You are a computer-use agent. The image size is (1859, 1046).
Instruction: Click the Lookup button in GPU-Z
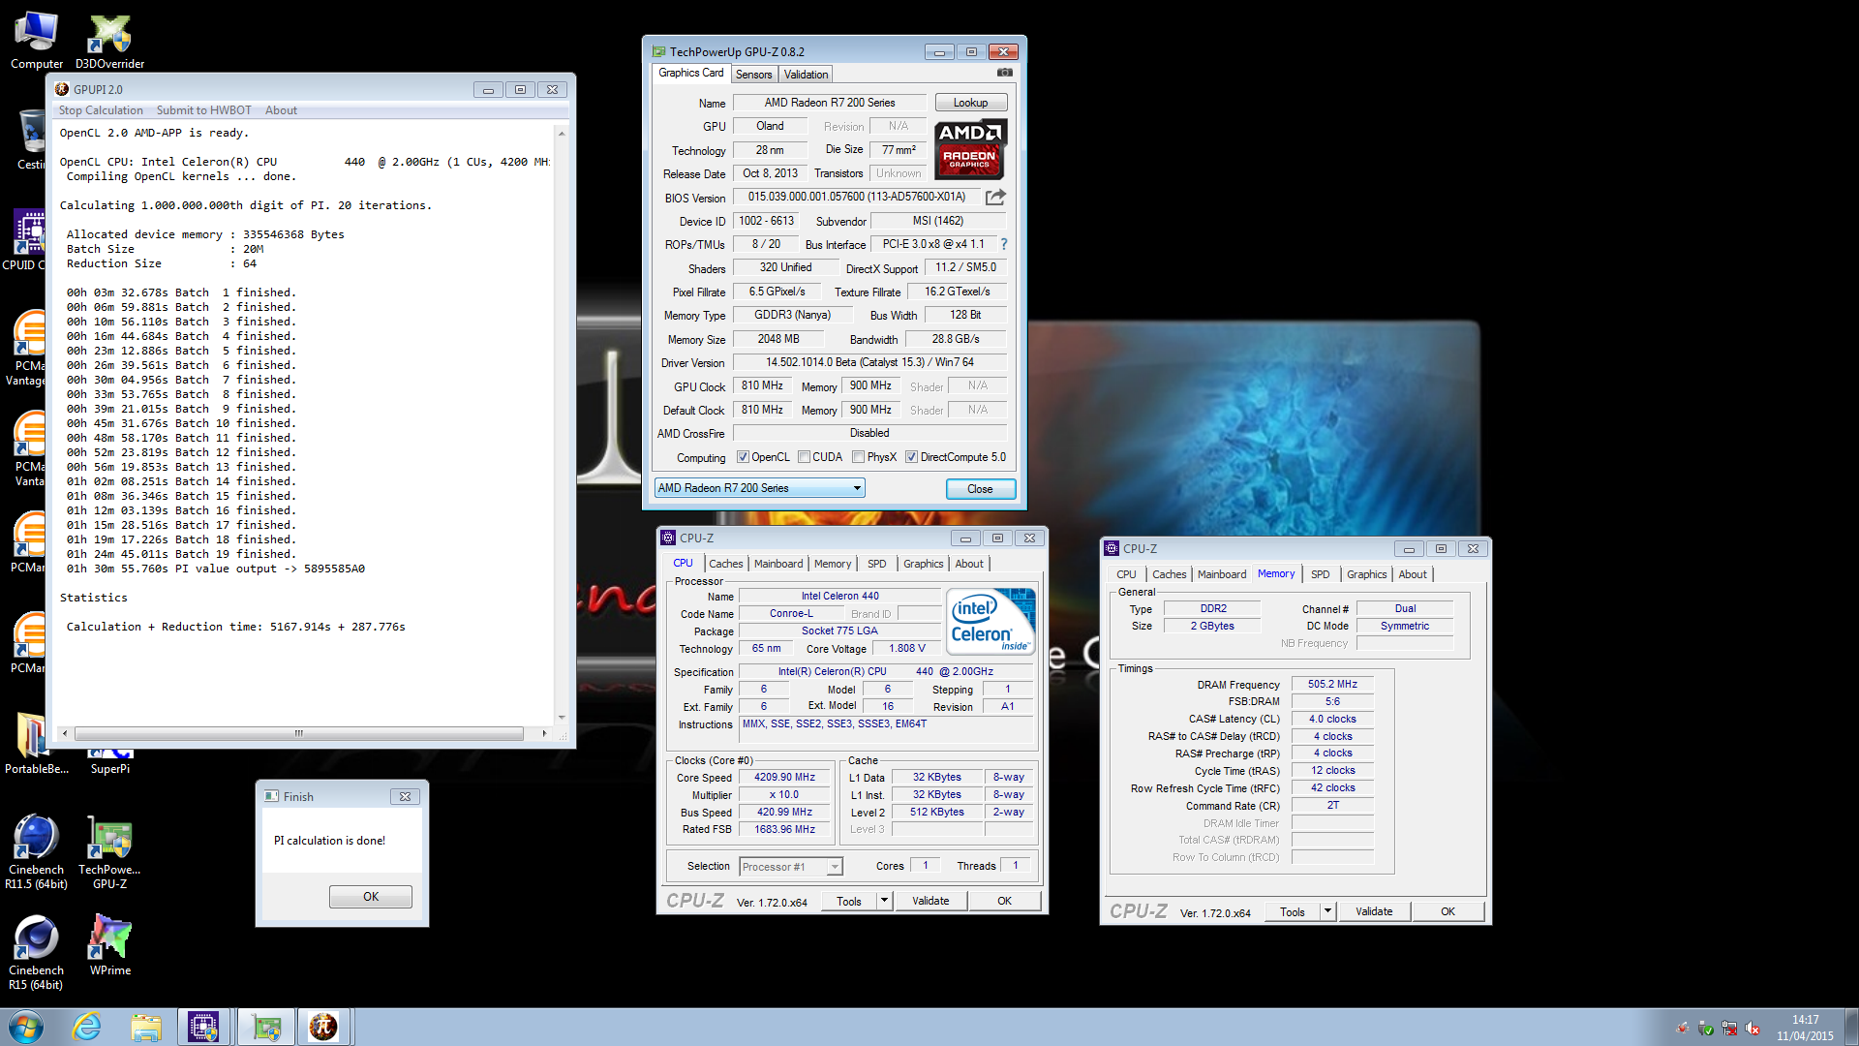[x=970, y=103]
